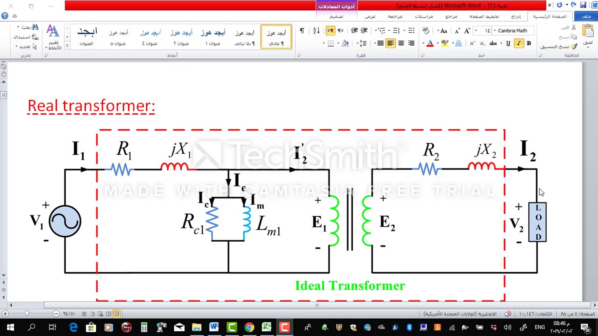The height and width of the screenshot is (336, 598).
Task: Toggle show paragraph marks
Action: [x=302, y=31]
